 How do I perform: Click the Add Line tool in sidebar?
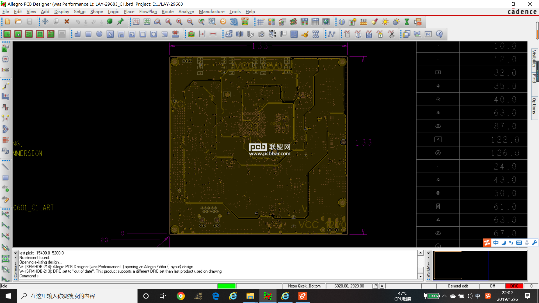pos(5,167)
